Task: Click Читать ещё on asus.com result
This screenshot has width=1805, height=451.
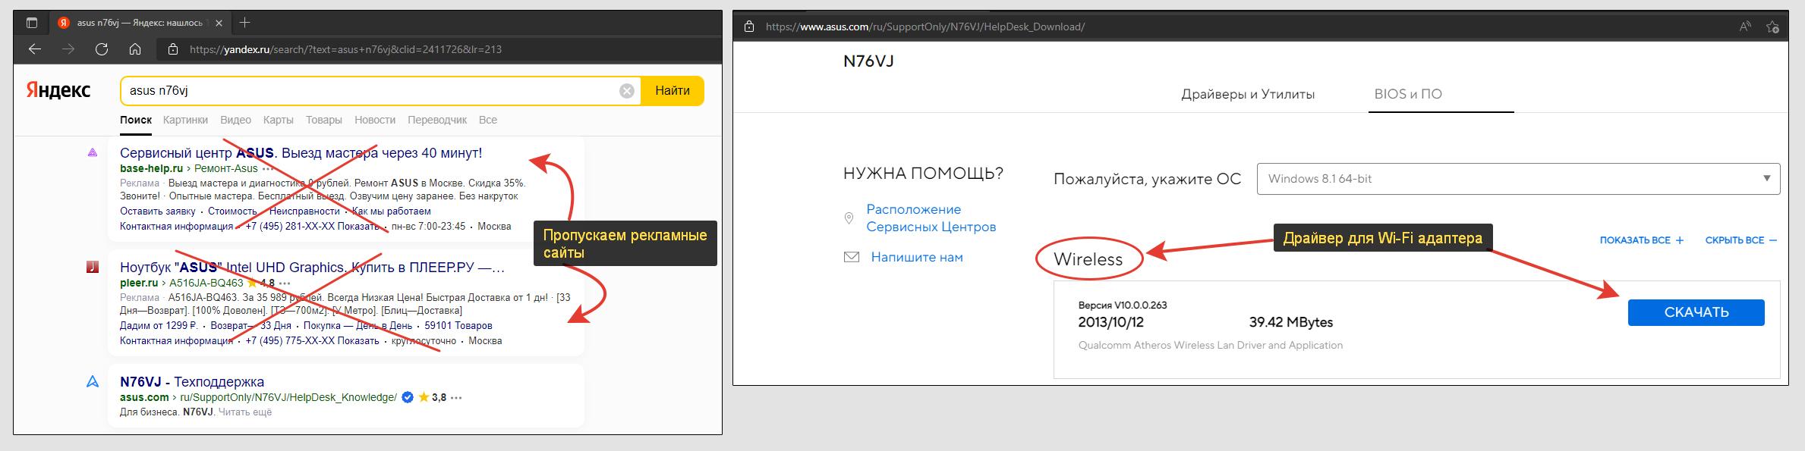Action: tap(244, 412)
